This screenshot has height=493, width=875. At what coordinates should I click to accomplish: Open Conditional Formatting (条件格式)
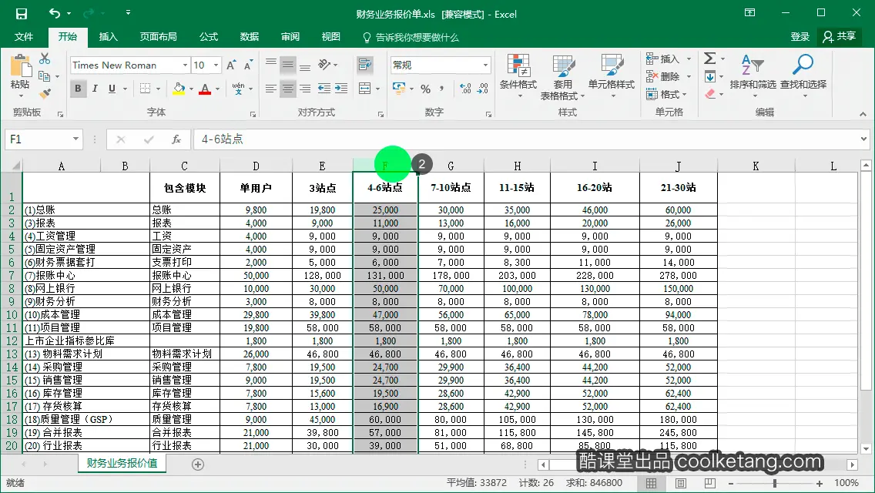point(518,76)
